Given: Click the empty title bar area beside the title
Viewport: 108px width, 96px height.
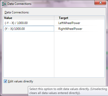Looking at the screenshot, I should point(63,4).
